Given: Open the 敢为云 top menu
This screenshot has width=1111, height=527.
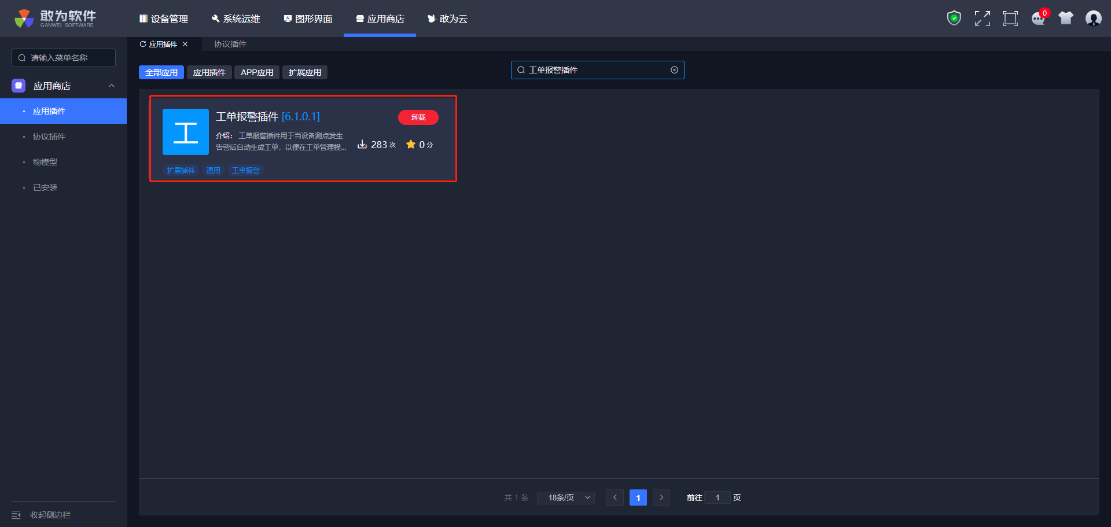Looking at the screenshot, I should coord(447,19).
